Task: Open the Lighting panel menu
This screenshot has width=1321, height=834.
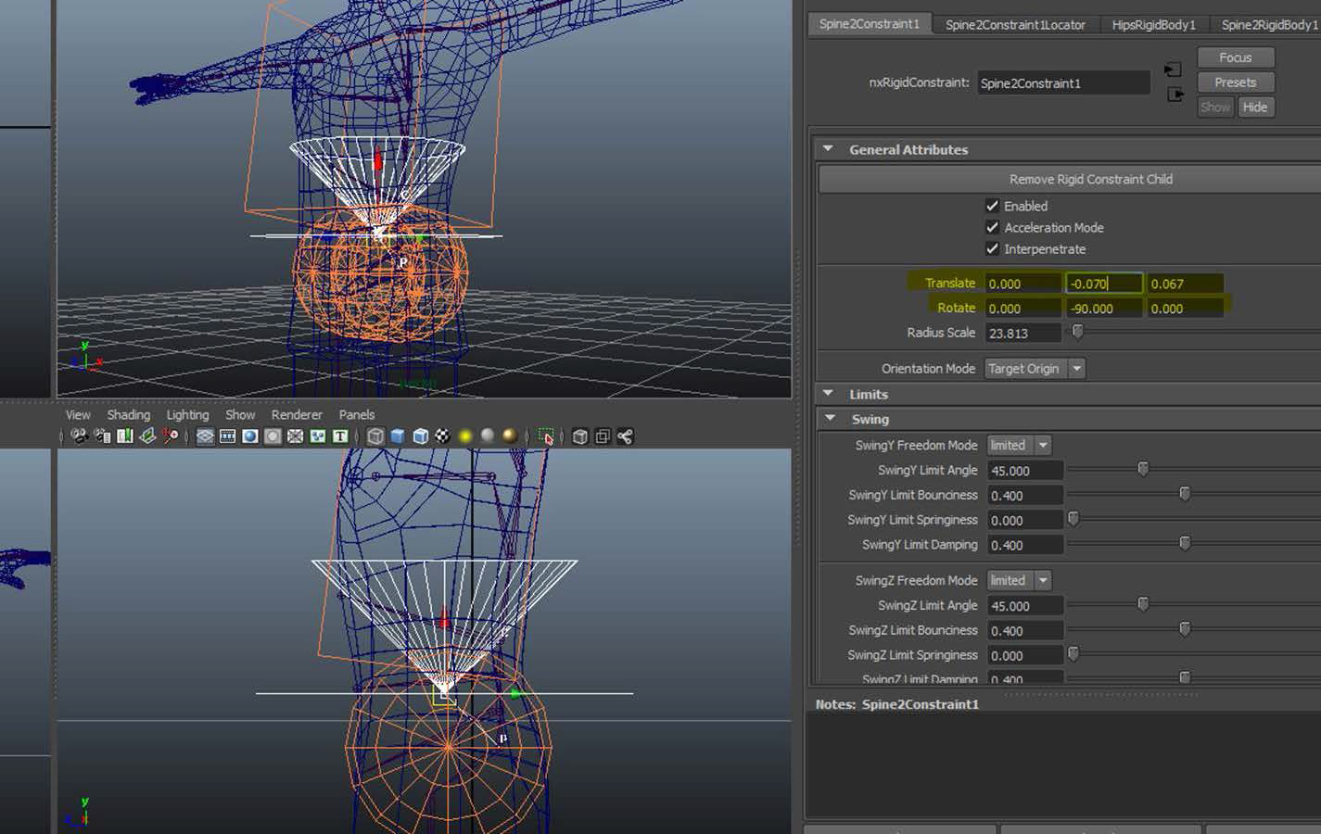Action: (x=187, y=415)
